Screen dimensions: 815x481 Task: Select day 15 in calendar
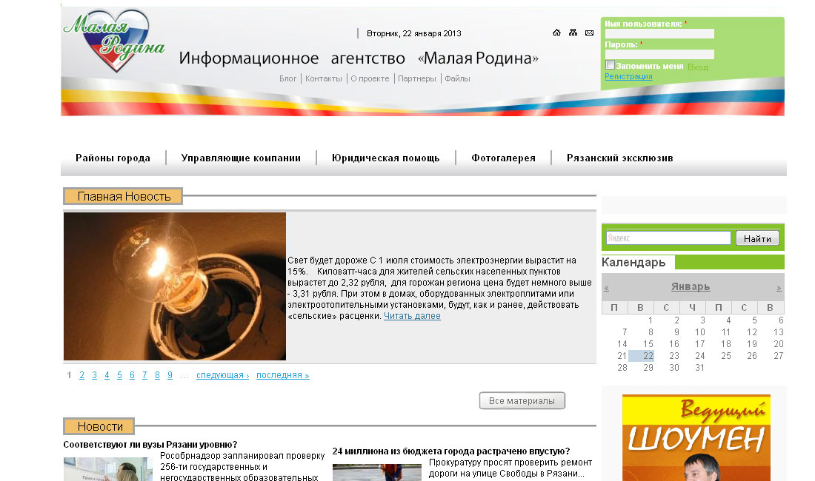(x=648, y=343)
